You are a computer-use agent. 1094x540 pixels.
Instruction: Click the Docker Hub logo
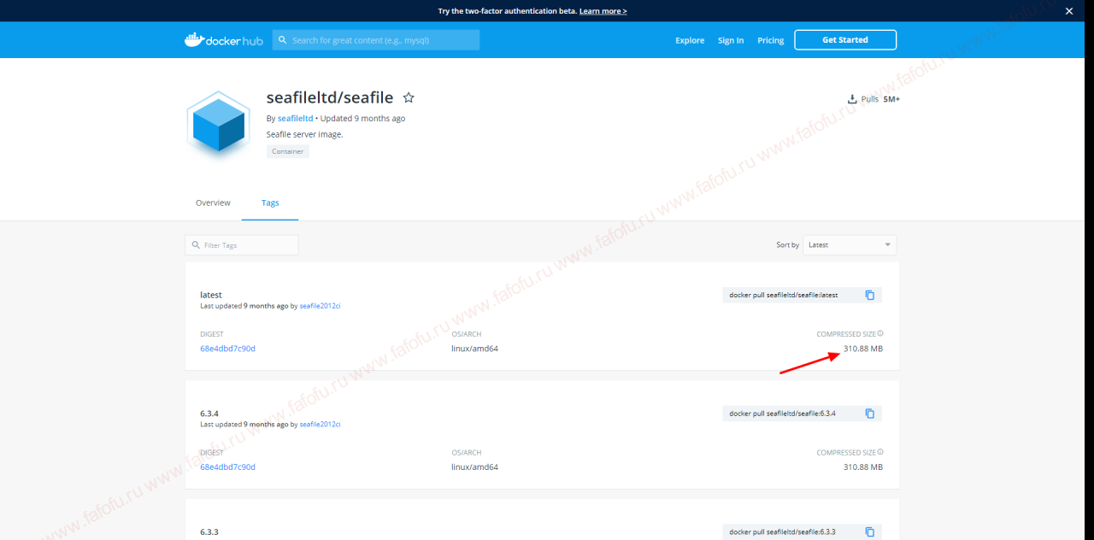click(224, 40)
